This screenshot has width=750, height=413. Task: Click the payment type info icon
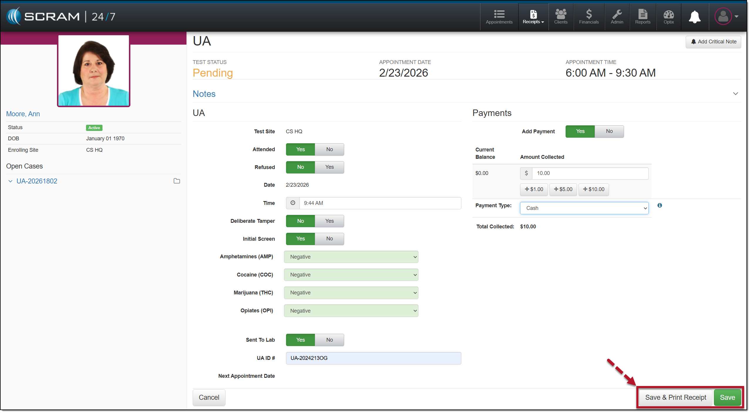pyautogui.click(x=660, y=205)
